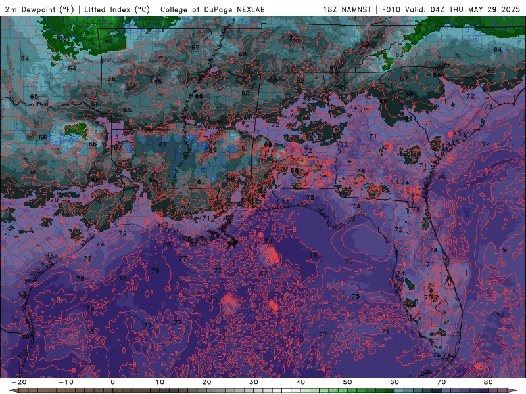The image size is (526, 394).
Task: Click the '-10' color scale label
Action: pyautogui.click(x=66, y=382)
